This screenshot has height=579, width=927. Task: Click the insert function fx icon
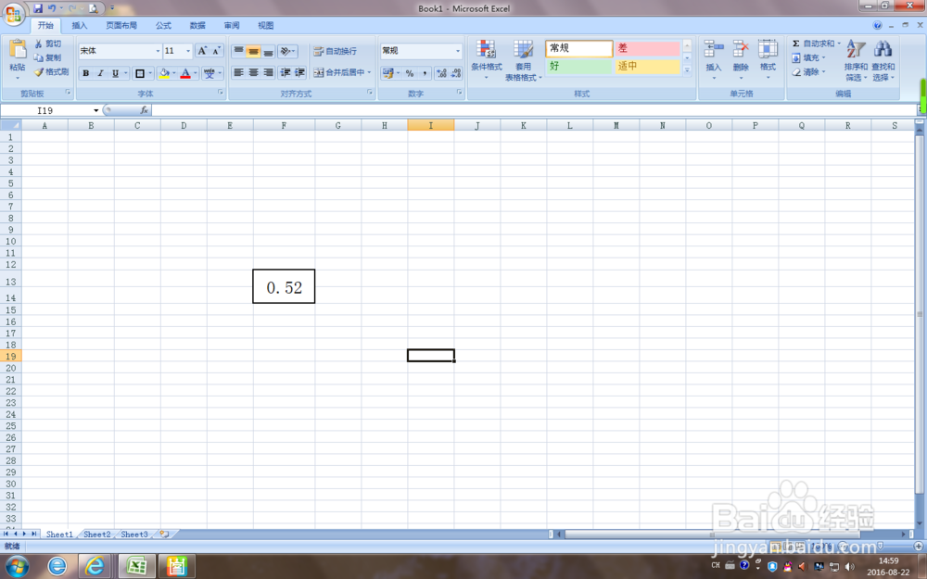[x=144, y=110]
